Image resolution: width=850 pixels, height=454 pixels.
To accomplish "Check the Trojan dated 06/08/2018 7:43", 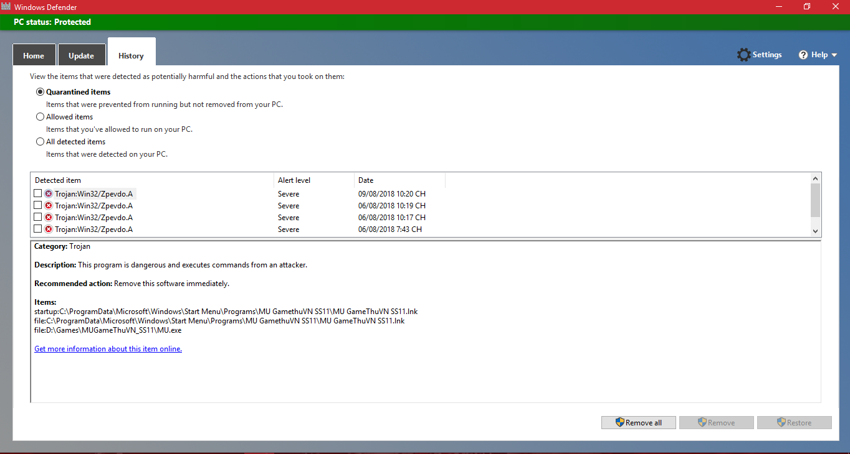I will pos(38,229).
